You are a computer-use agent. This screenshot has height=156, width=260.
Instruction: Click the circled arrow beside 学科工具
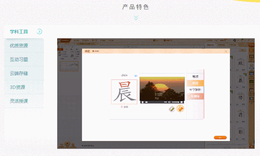[39, 32]
